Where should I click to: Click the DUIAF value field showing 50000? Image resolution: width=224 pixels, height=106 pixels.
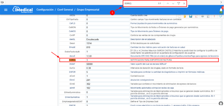coord(107,64)
